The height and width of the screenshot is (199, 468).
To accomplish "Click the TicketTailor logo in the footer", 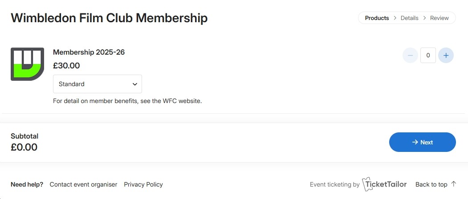I will [385, 184].
